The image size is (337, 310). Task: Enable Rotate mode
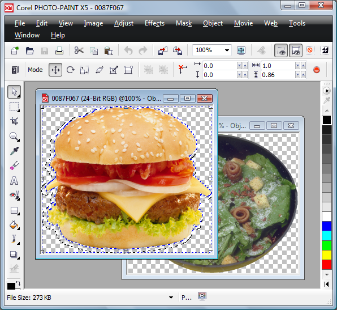tap(70, 70)
